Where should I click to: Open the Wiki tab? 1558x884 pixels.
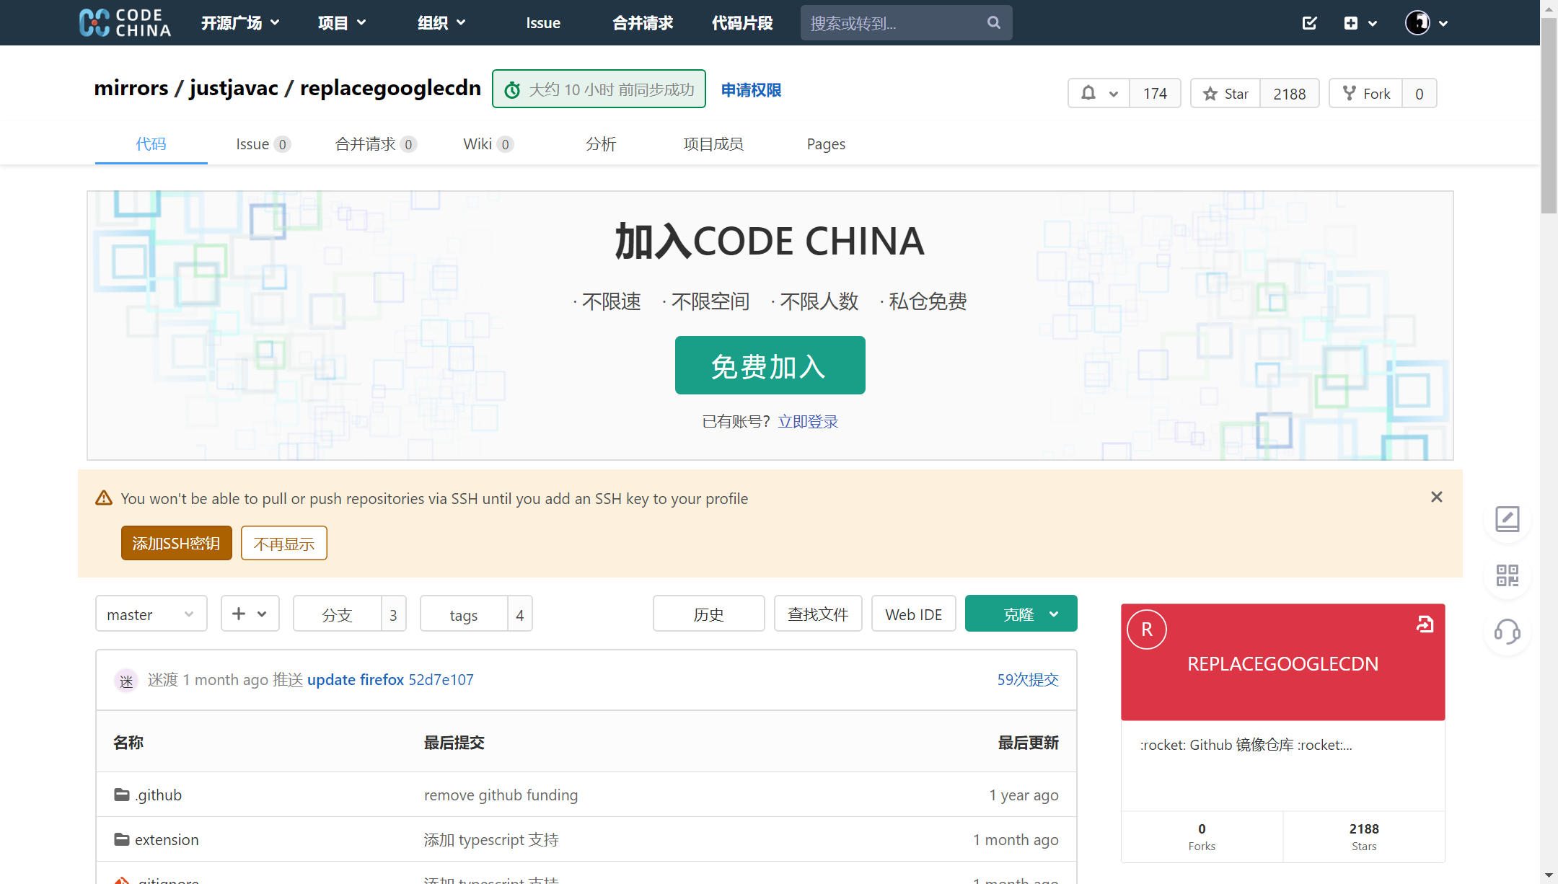point(488,143)
